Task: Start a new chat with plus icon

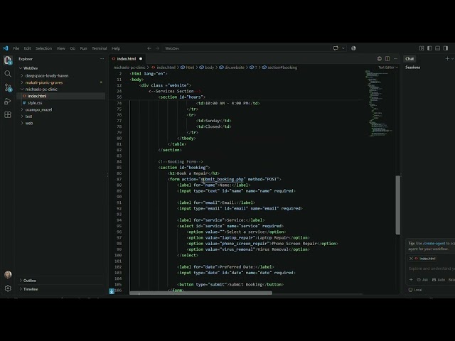Action: tap(447, 58)
